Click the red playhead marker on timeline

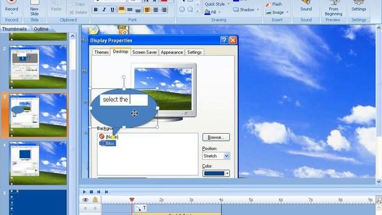click(132, 199)
